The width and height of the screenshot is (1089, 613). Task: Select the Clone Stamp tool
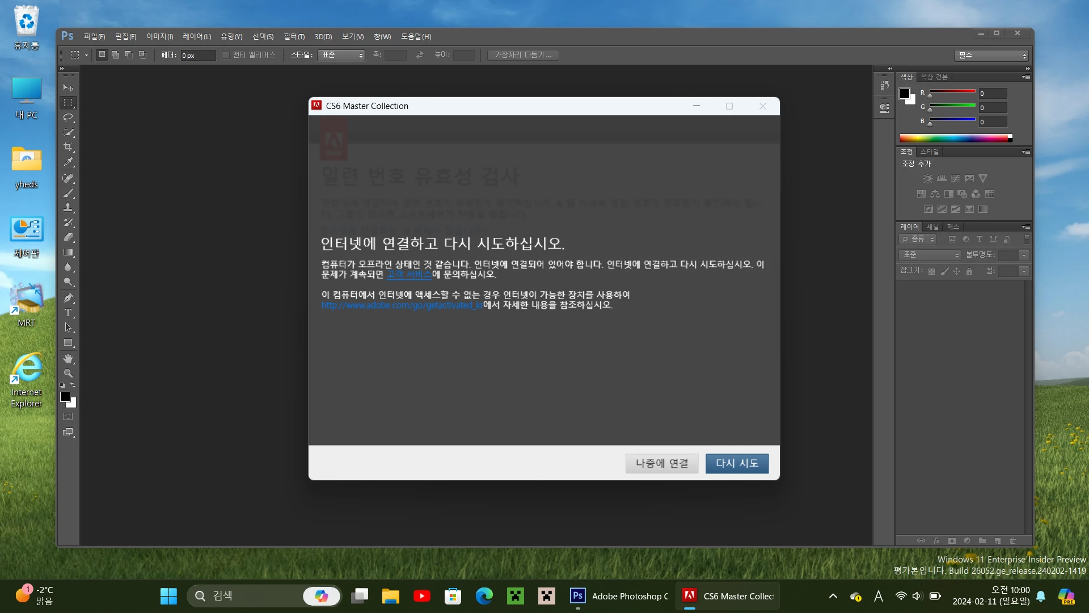point(68,208)
